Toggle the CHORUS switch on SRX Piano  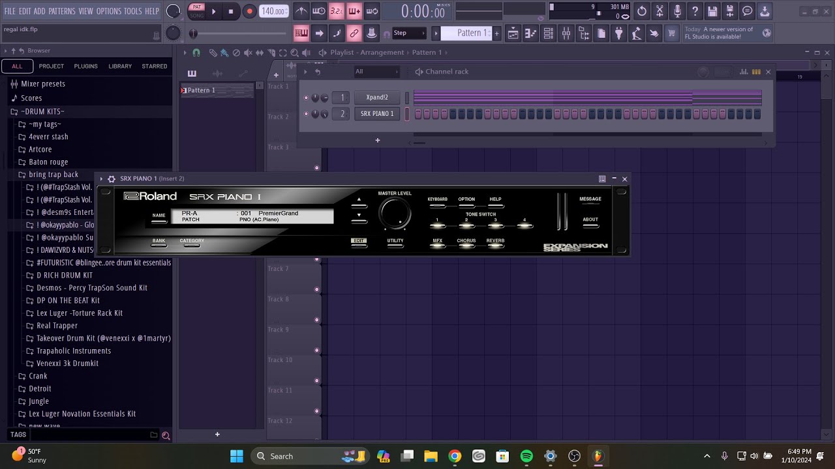466,246
